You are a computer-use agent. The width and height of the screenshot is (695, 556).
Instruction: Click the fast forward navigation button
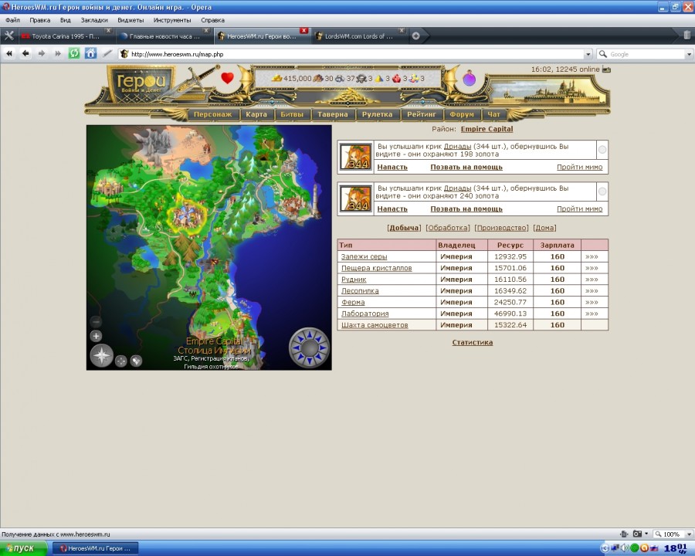pyautogui.click(x=58, y=53)
